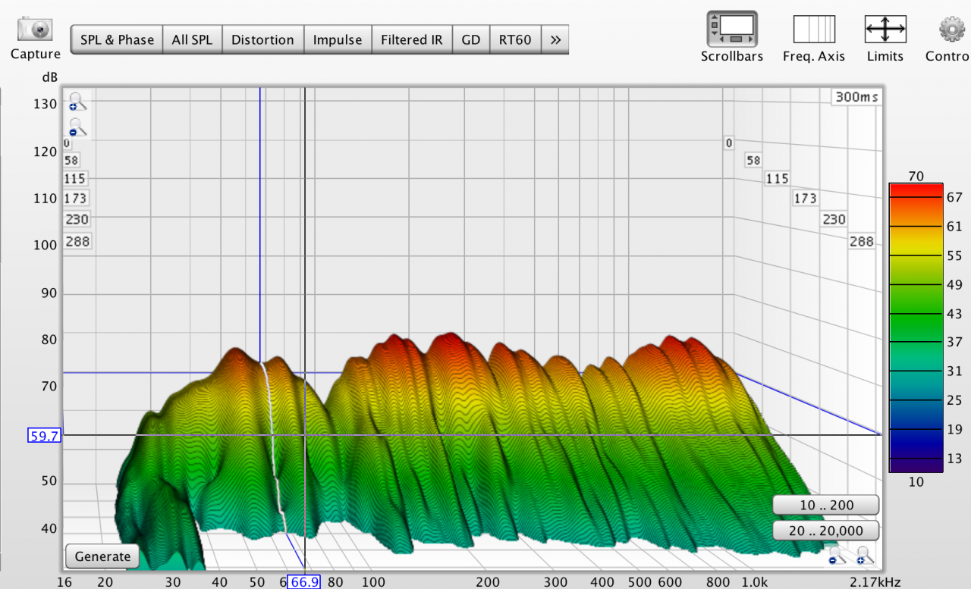Click the 66.9 frequency cursor value box
The height and width of the screenshot is (589, 971).
304,581
